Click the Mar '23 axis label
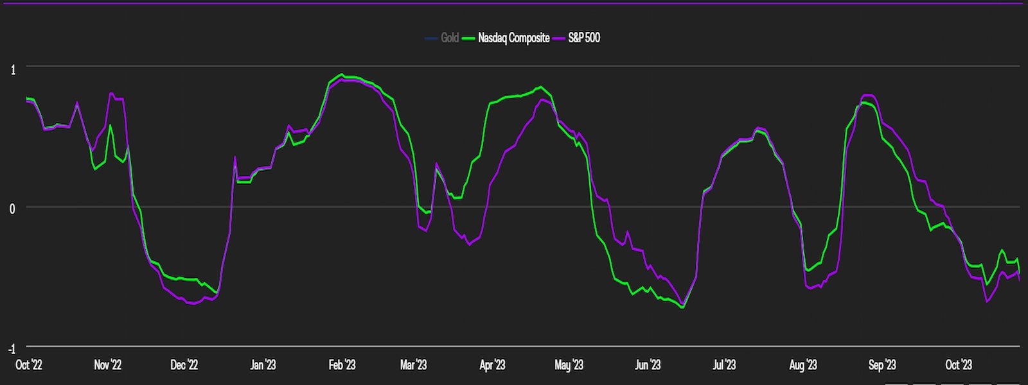Screen dimensions: 1028x385 pos(413,364)
